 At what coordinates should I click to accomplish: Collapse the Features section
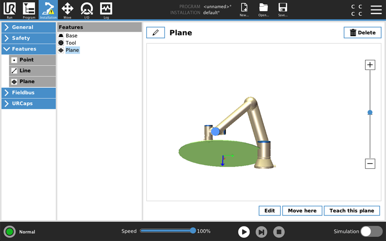28,49
